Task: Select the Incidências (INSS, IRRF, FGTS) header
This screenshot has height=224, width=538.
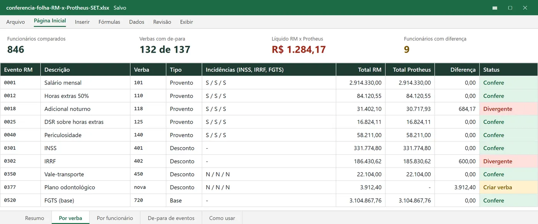Action: coord(269,70)
